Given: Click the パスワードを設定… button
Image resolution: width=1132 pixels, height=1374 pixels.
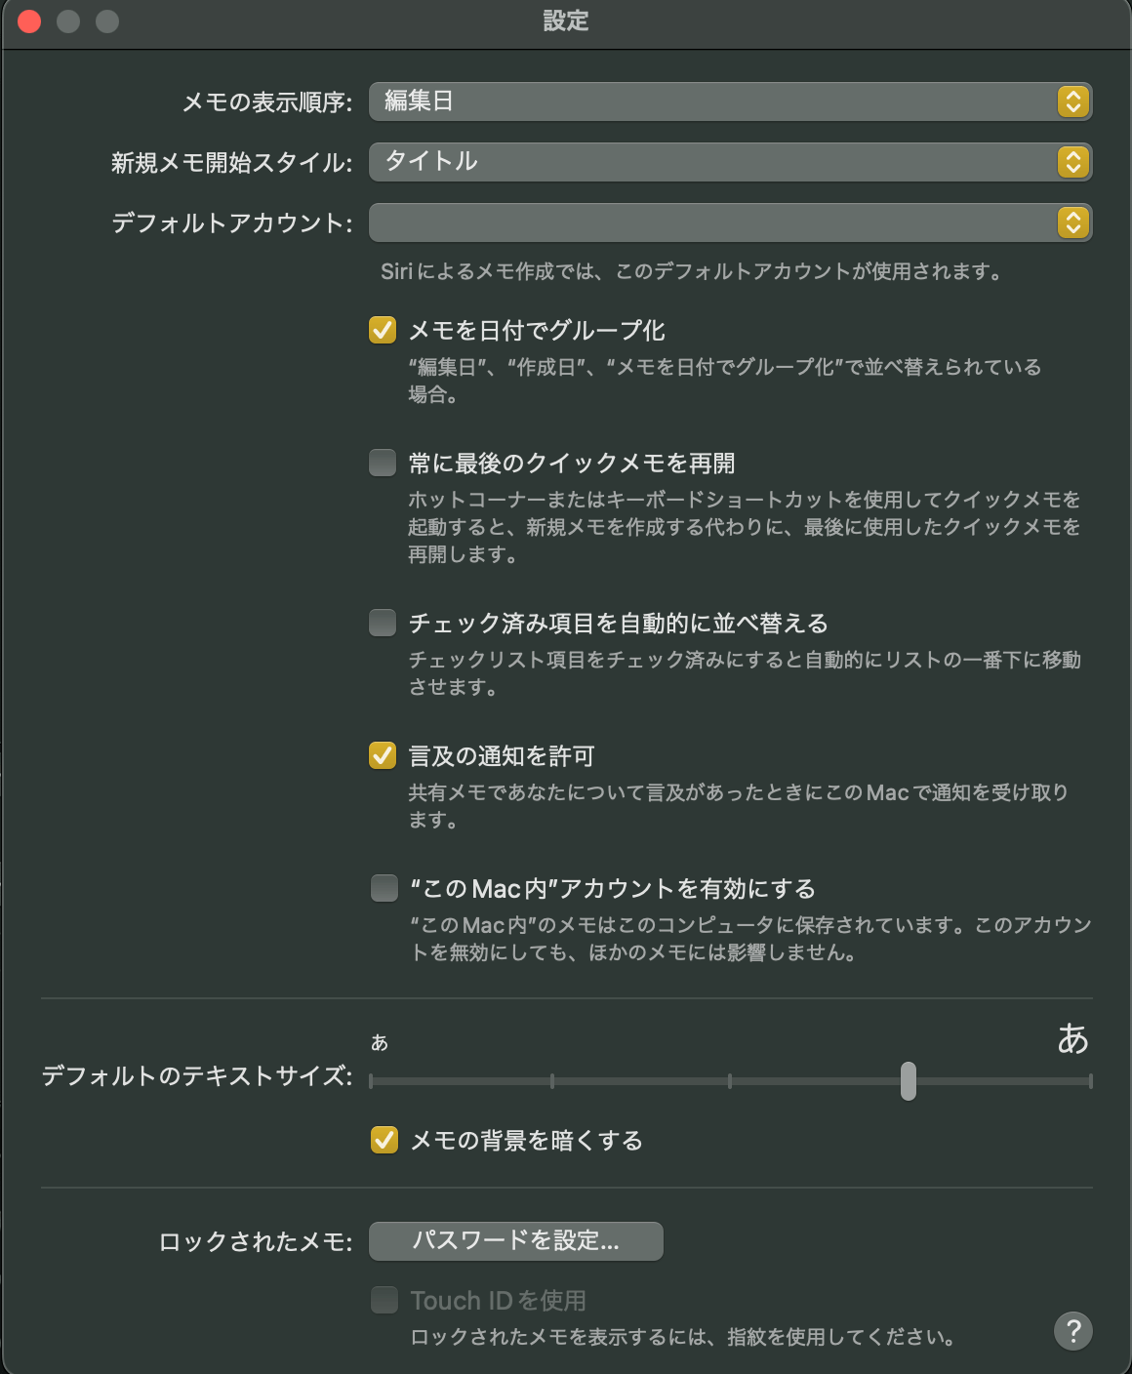Looking at the screenshot, I should (515, 1241).
